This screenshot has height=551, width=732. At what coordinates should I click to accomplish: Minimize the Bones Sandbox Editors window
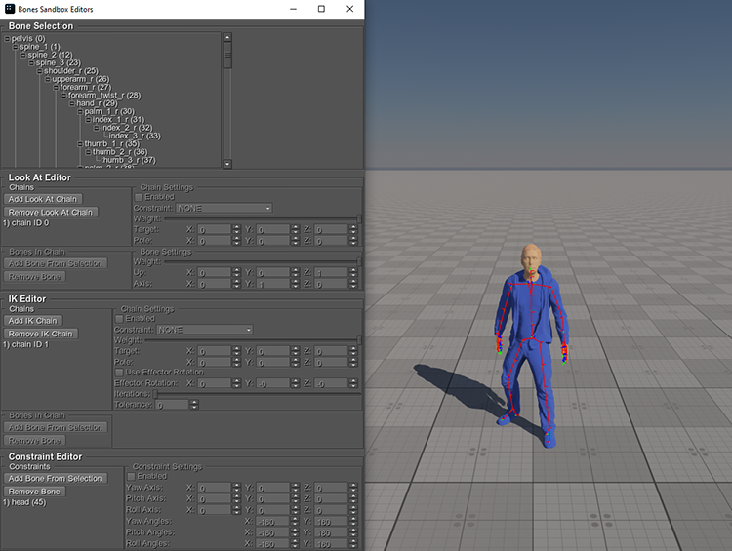293,9
